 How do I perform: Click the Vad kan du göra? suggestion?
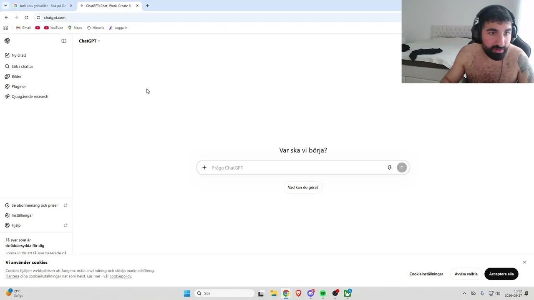pos(303,187)
